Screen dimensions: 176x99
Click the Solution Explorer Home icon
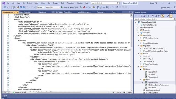[x=142, y=16]
